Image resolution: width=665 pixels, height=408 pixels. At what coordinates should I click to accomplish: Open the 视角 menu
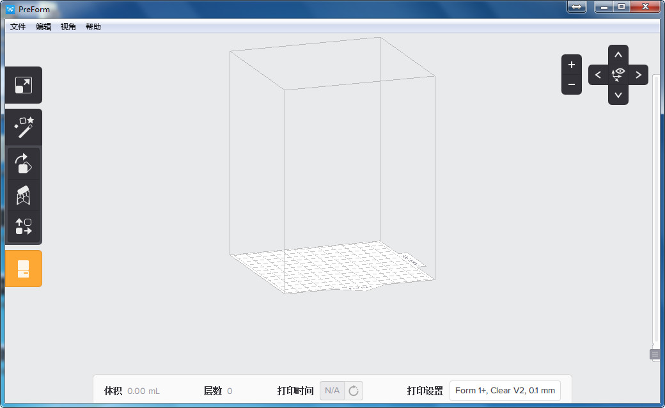(68, 27)
